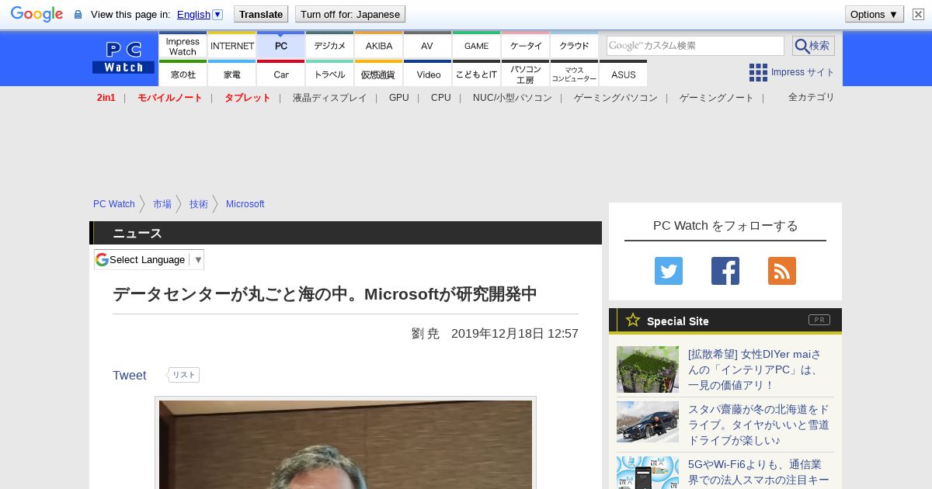932x489 pixels.
Task: Close the Google Translate bar
Action: point(918,14)
